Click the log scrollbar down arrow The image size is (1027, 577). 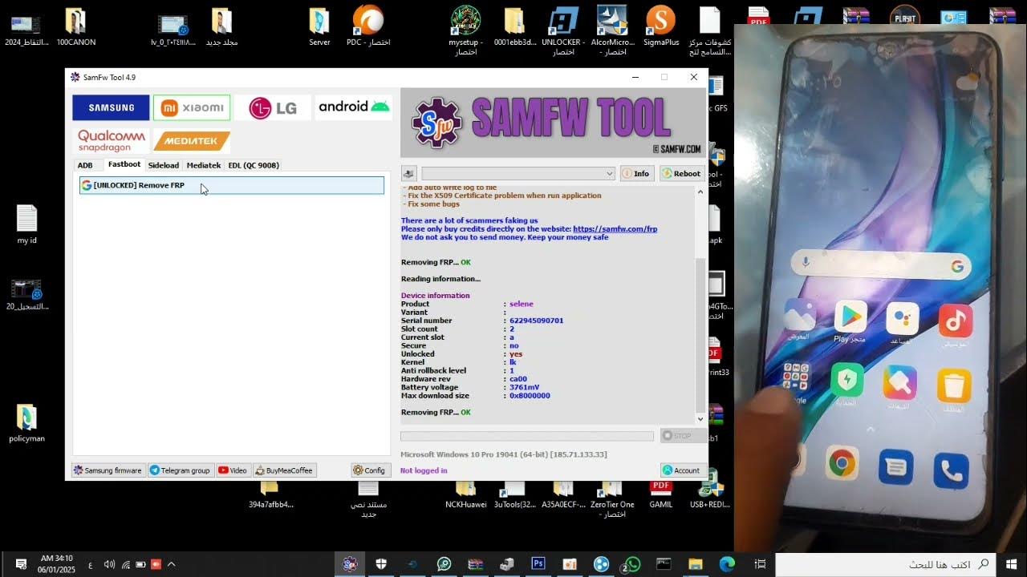click(x=700, y=419)
